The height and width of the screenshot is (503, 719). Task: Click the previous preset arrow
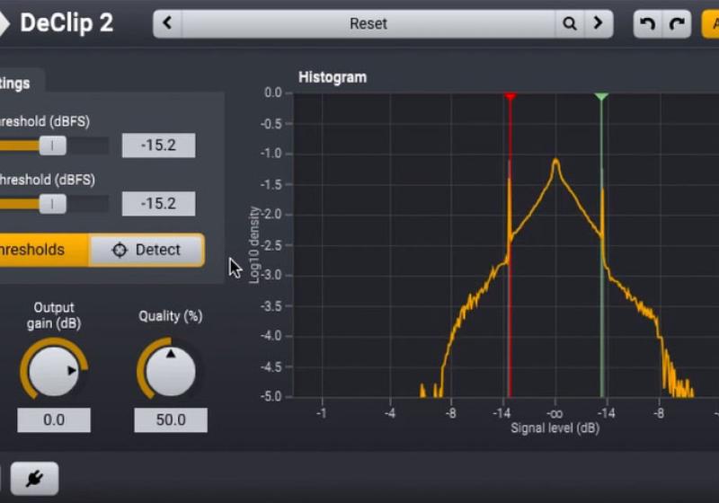point(167,24)
